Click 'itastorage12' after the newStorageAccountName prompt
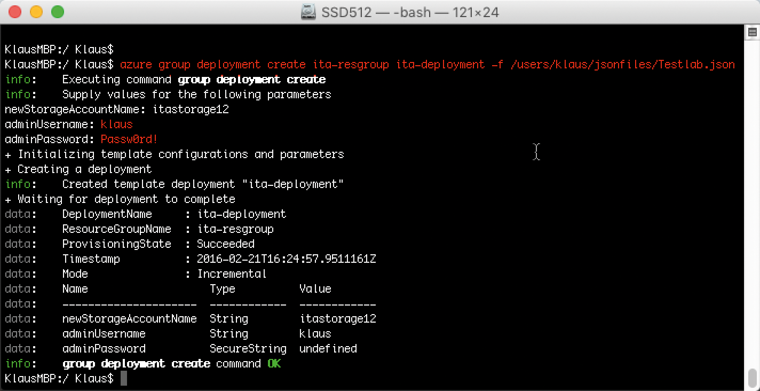This screenshot has height=391, width=760. pyautogui.click(x=191, y=110)
